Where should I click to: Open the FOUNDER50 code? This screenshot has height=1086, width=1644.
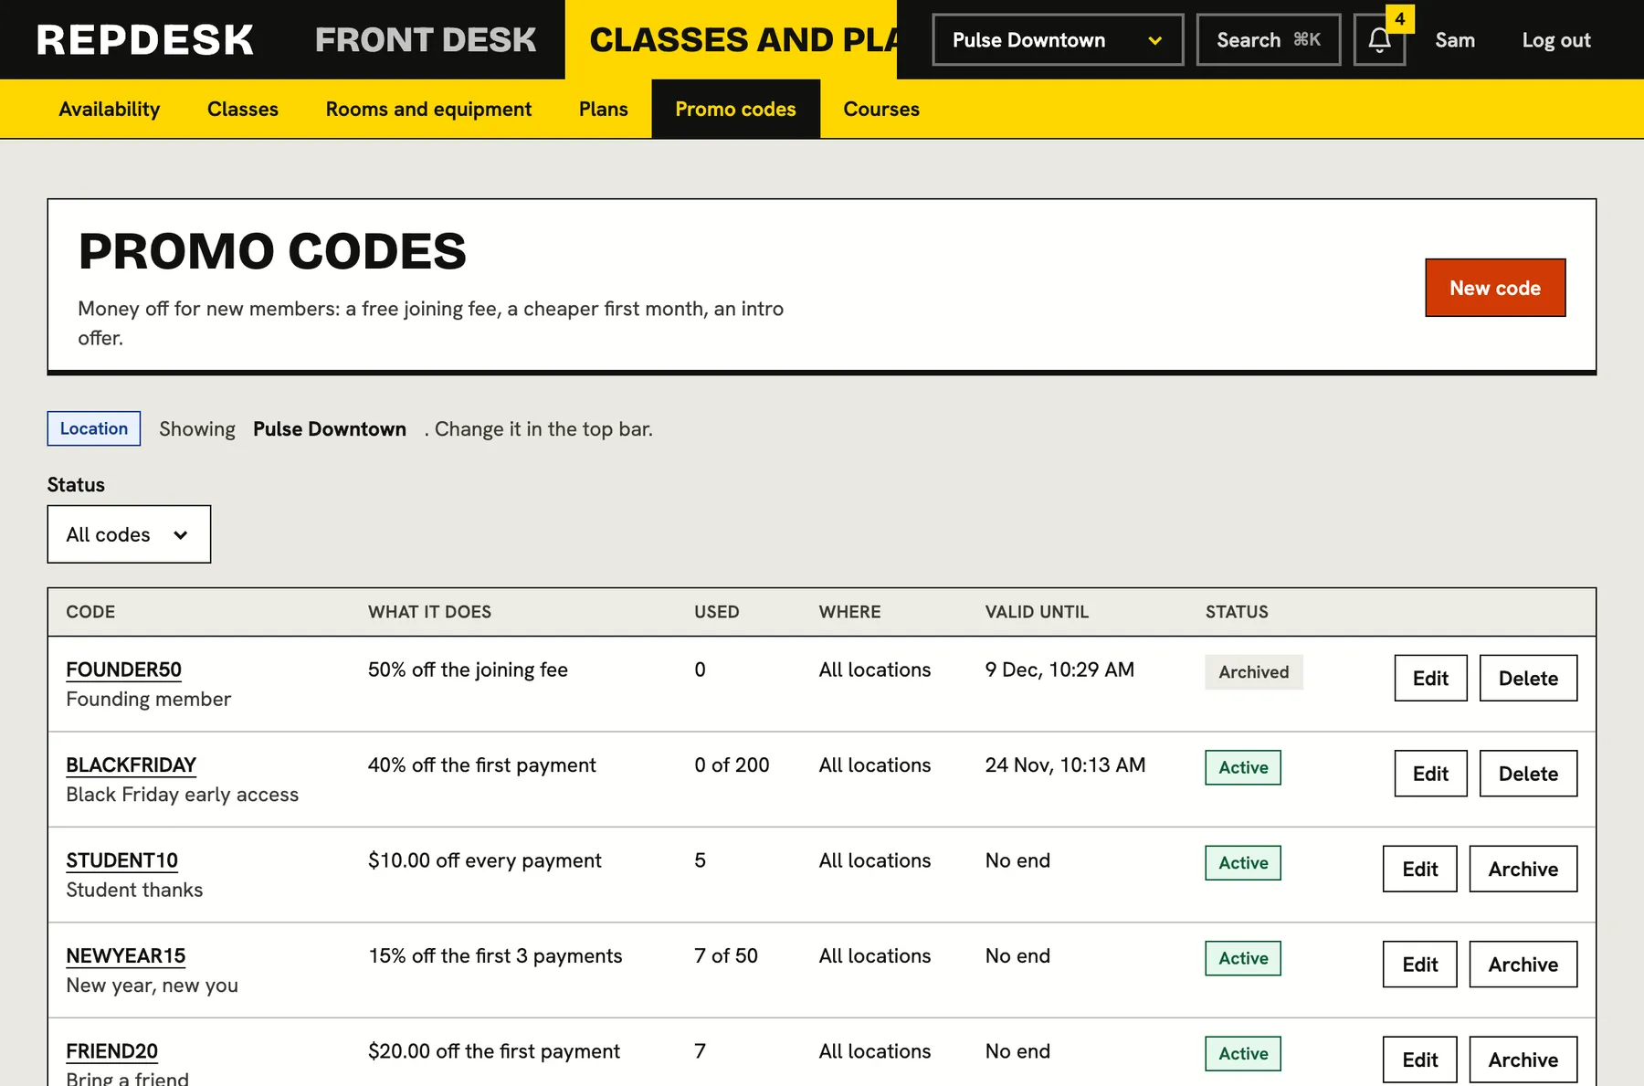pos(124,670)
